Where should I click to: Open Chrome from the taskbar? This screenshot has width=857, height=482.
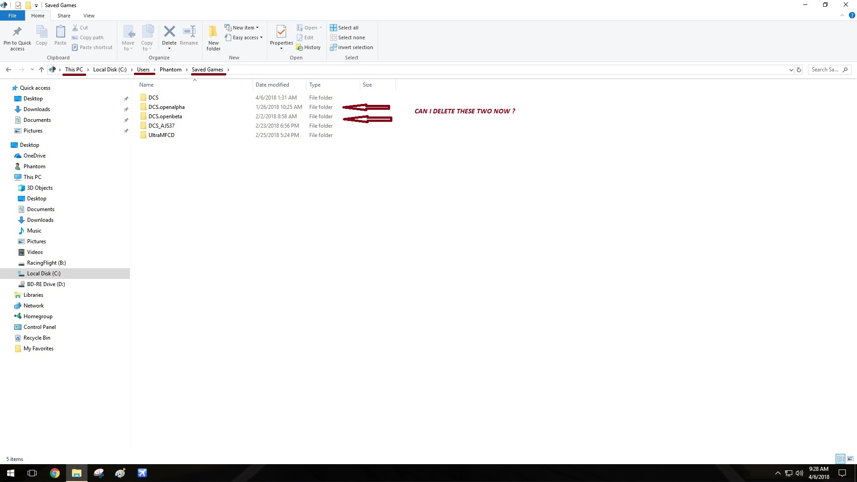(x=55, y=473)
